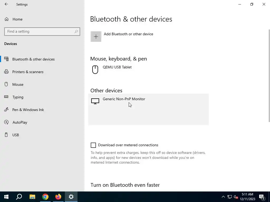Image resolution: width=270 pixels, height=202 pixels.
Task: Select Generic Non-PnP Monitor device
Action: coord(148,109)
